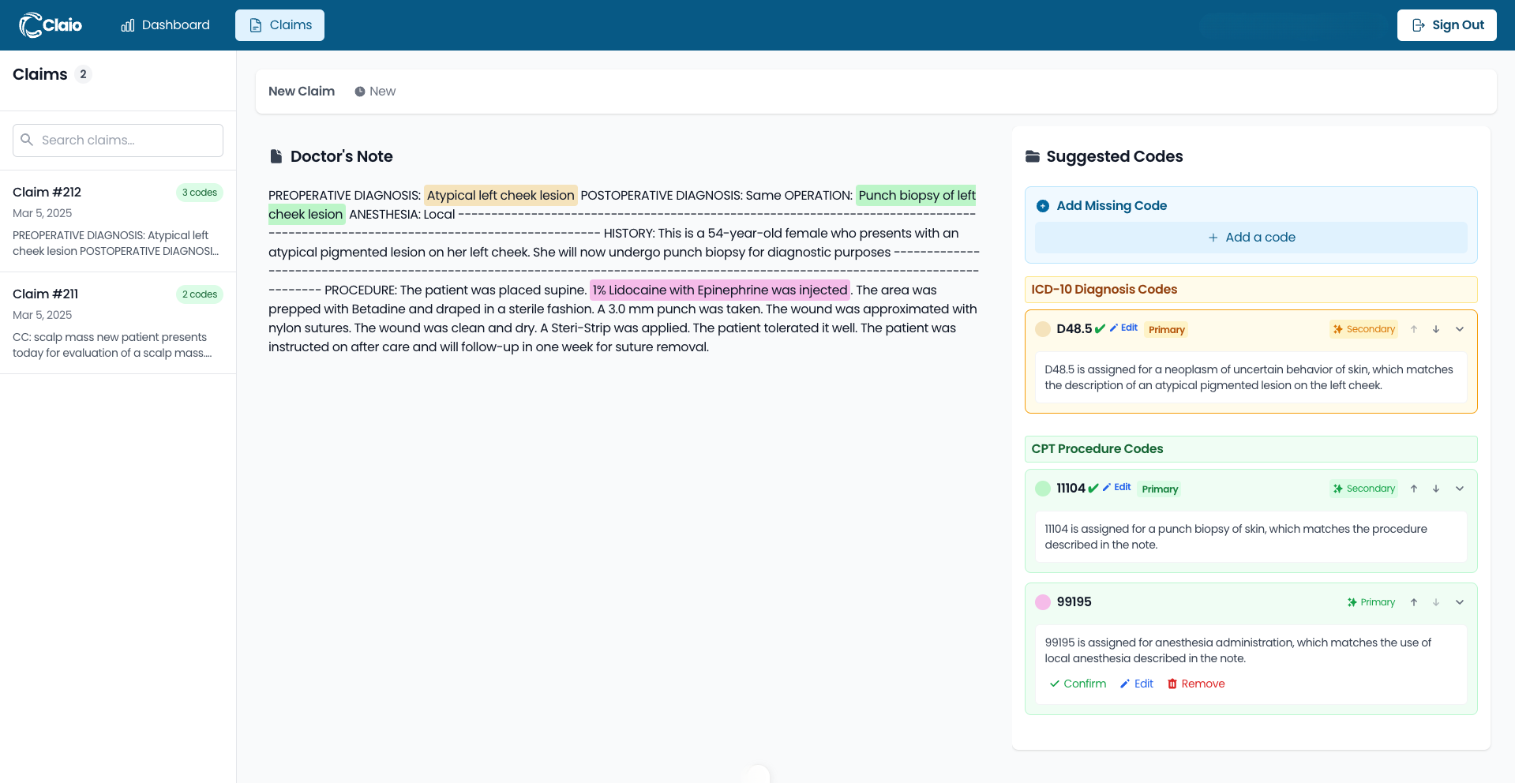Edit the 99195 code description
The height and width of the screenshot is (783, 1515).
point(1137,684)
